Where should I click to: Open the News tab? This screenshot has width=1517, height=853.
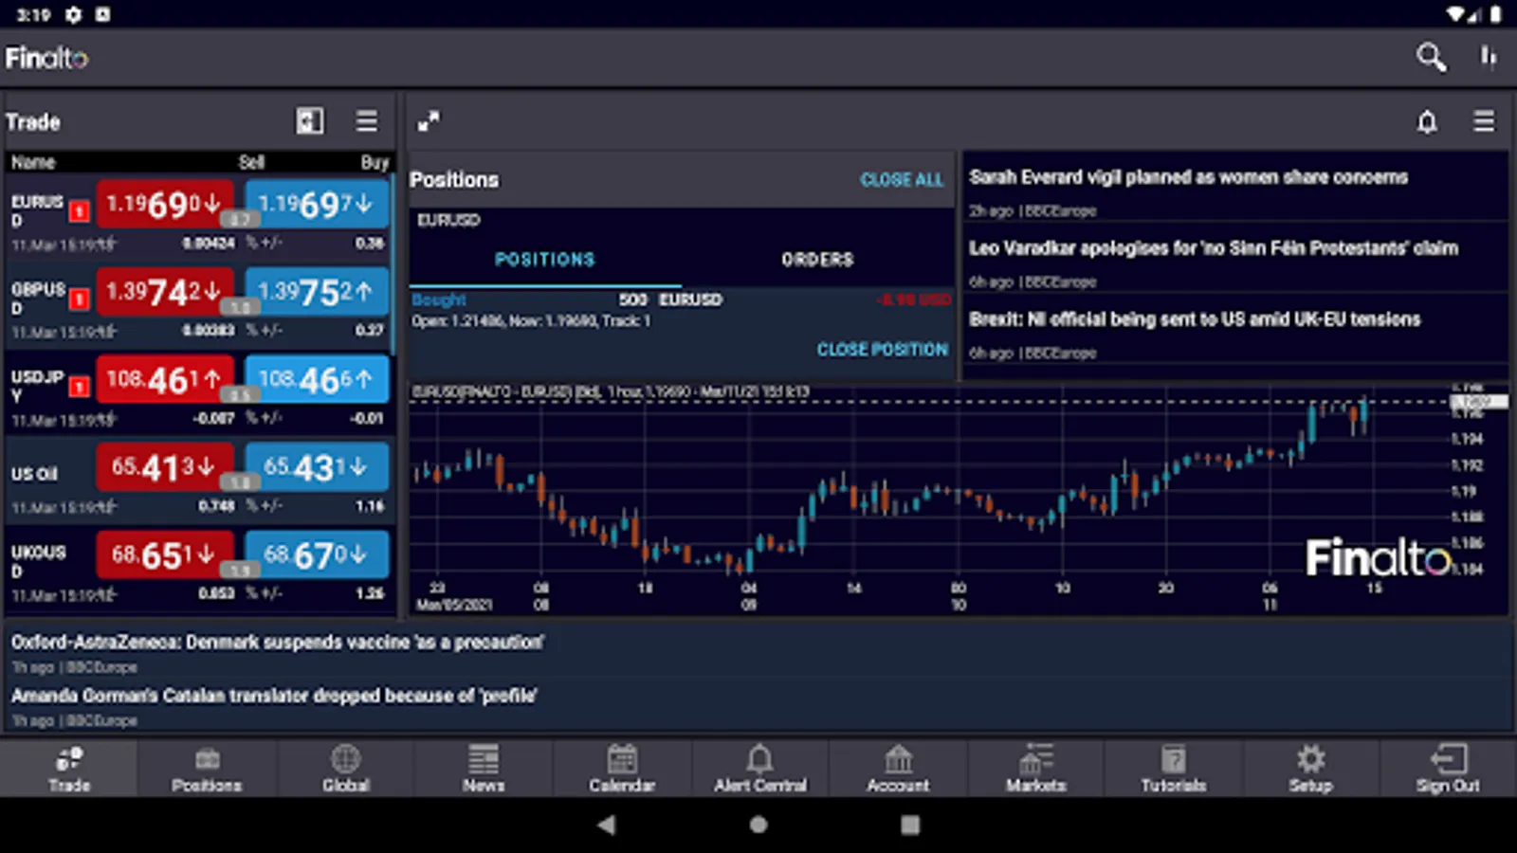coord(484,769)
